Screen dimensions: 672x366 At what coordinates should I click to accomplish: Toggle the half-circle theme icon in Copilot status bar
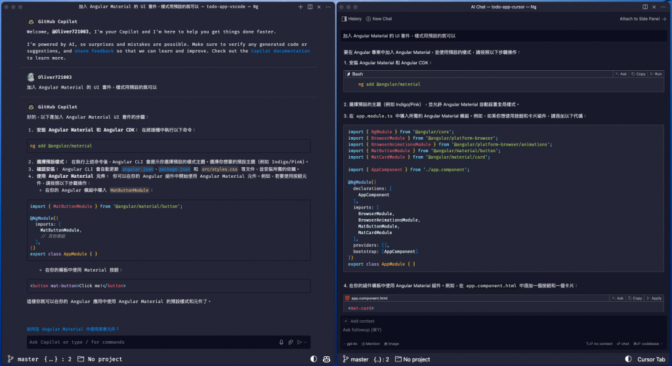[314, 359]
